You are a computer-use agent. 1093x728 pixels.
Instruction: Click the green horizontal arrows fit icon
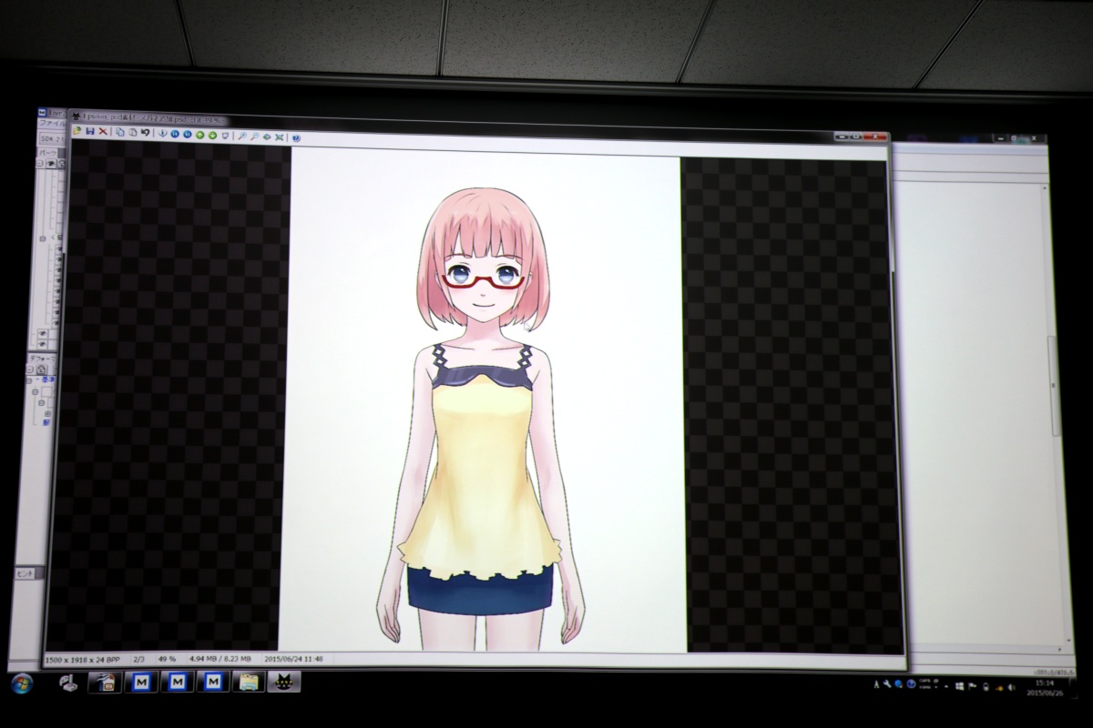(x=267, y=137)
